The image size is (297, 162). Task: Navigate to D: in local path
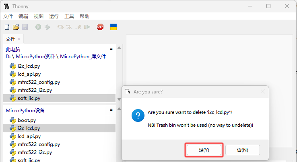pos(8,57)
